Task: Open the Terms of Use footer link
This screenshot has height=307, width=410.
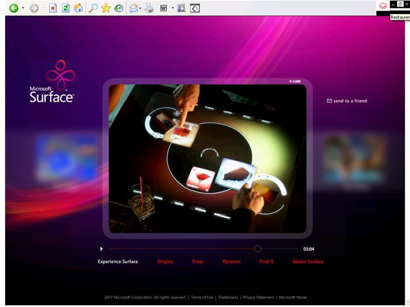Action: point(202,297)
